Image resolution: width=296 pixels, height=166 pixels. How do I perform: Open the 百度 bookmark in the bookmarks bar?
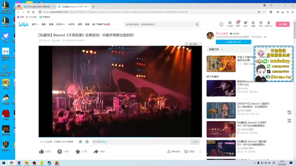coord(20,17)
